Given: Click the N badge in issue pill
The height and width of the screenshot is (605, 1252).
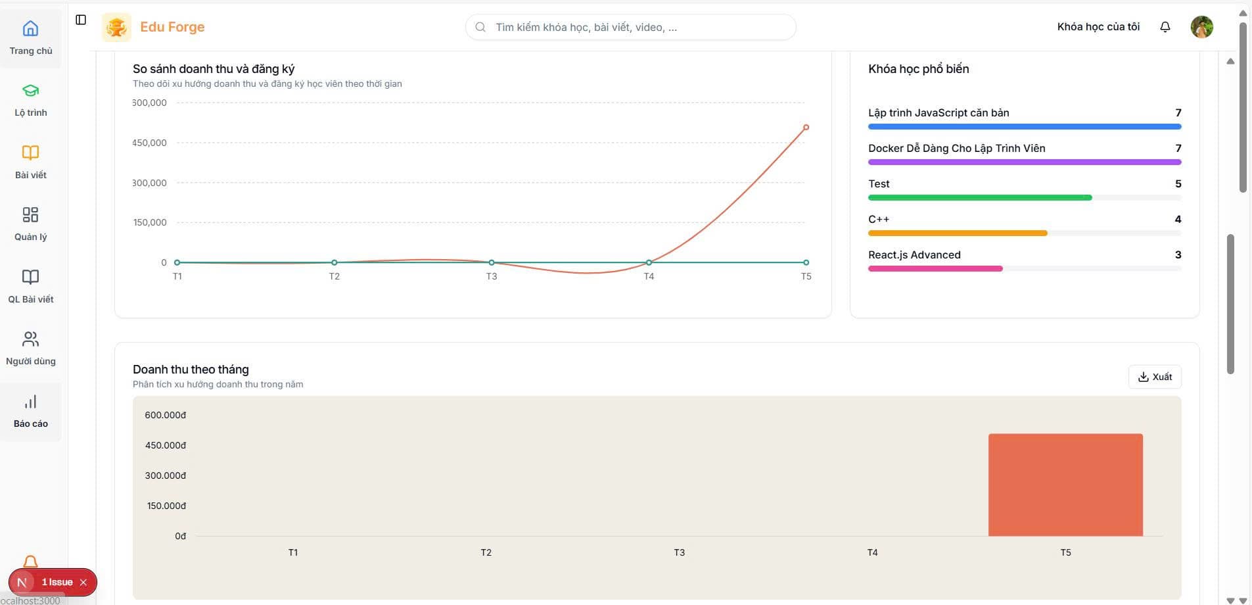Looking at the screenshot, I should pyautogui.click(x=22, y=582).
